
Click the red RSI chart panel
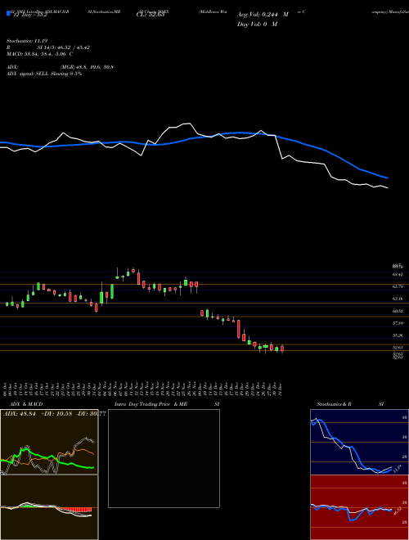(359, 507)
